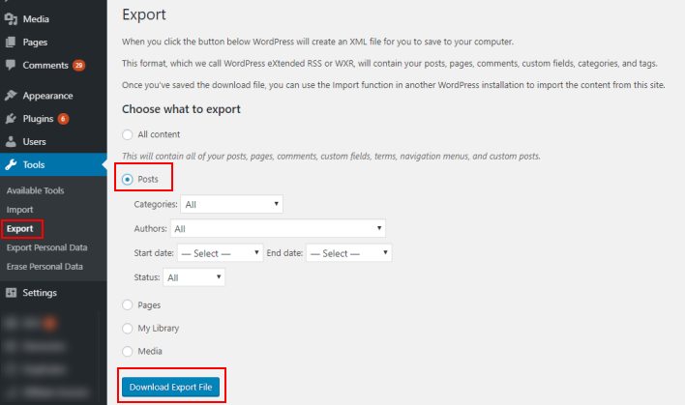Click the Pages icon in sidebar
Viewport: 685px width, 405px height.
[x=11, y=42]
